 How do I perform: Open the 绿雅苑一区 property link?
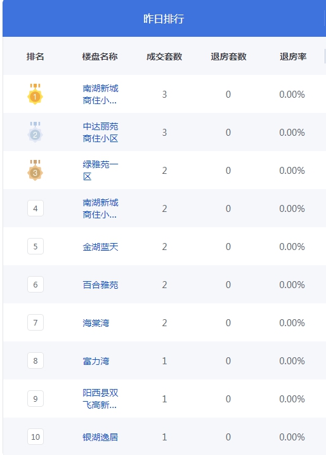100,170
